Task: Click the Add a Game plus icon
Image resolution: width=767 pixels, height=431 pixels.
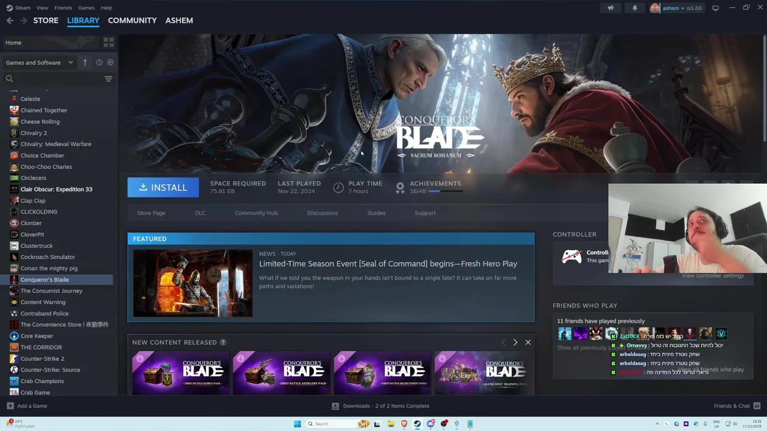Action: 10,406
